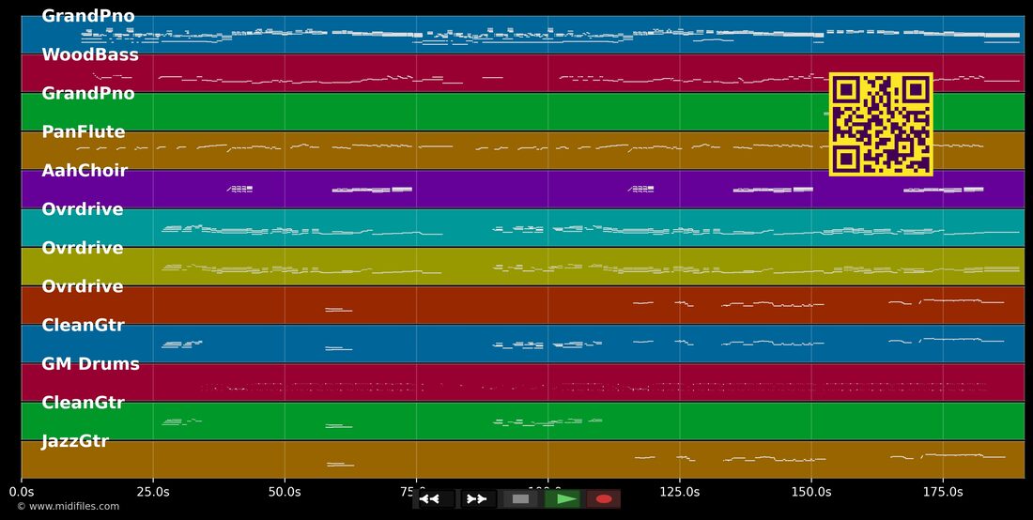The image size is (1033, 520).
Task: Select the Ovrdrive label on the olive-yellow track
Action: 83,248
